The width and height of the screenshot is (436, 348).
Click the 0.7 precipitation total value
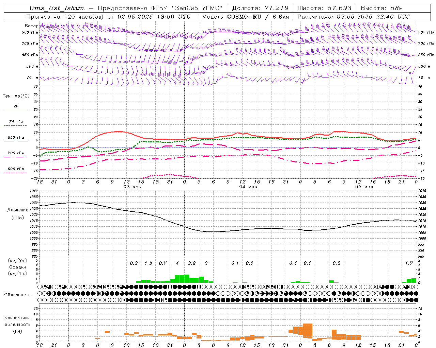163,263
